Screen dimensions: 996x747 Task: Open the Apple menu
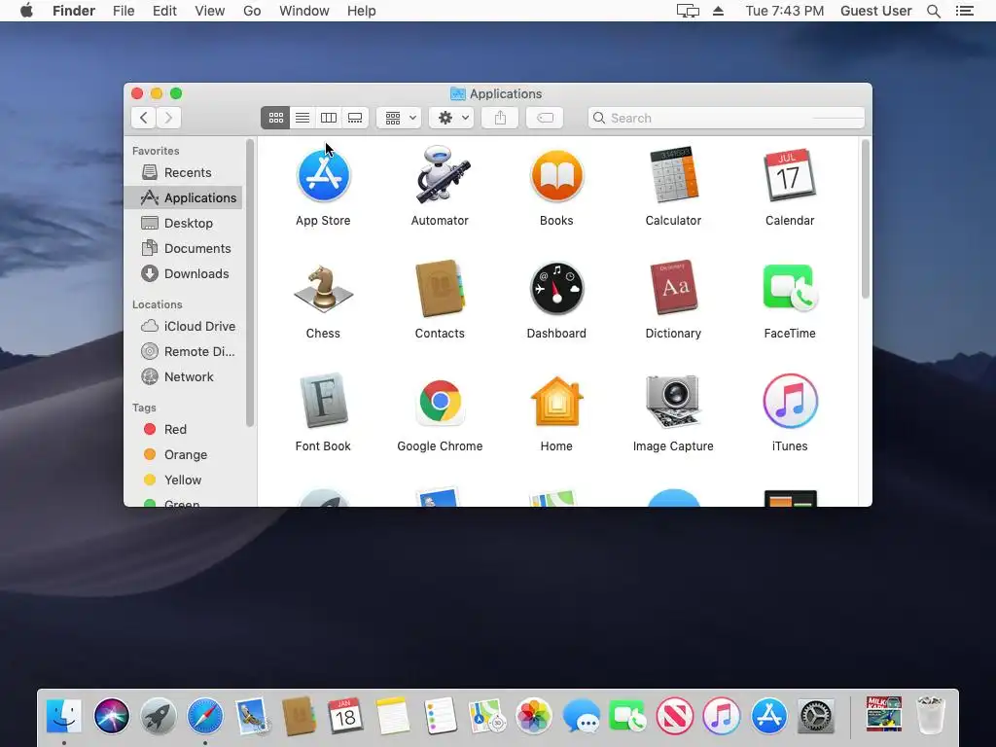(x=26, y=11)
